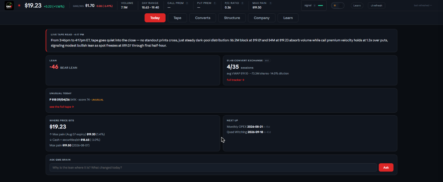Open the signal help question mark
This screenshot has width=443, height=182.
(x=315, y=5)
